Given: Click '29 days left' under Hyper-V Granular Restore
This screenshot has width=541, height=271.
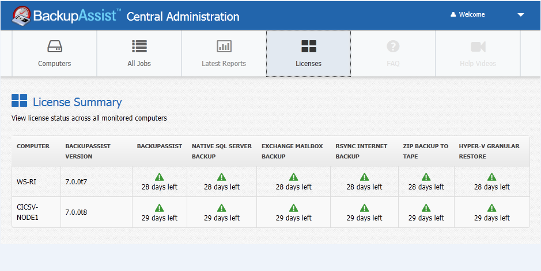Looking at the screenshot, I should click(491, 218).
